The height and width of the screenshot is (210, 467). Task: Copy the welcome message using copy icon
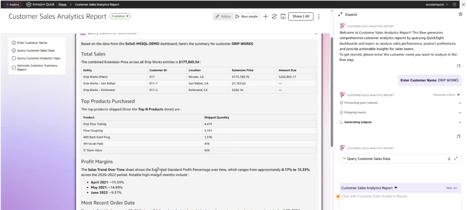[459, 66]
